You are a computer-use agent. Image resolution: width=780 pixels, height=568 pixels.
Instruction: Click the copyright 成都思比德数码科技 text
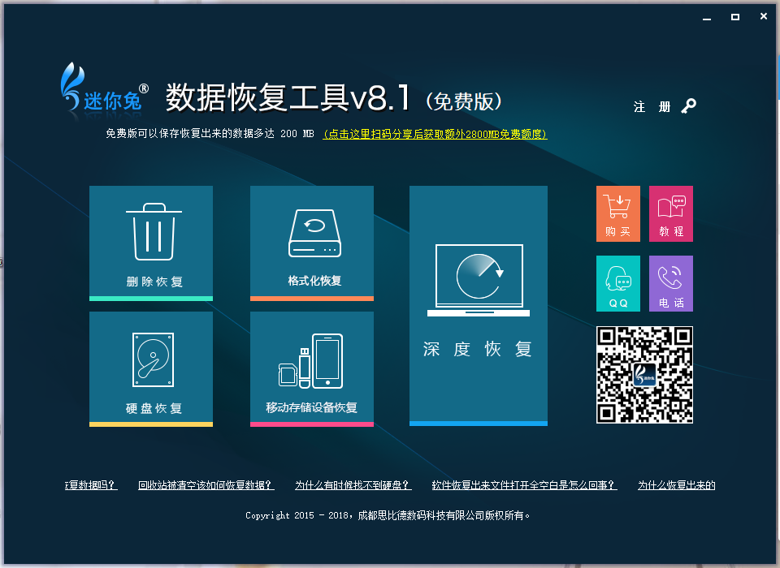(388, 515)
